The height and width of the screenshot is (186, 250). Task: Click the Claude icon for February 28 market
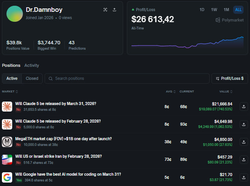pos(7,125)
